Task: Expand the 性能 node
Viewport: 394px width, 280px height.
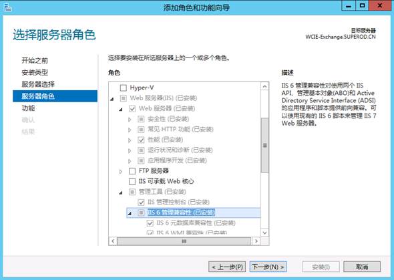Action: [130, 140]
